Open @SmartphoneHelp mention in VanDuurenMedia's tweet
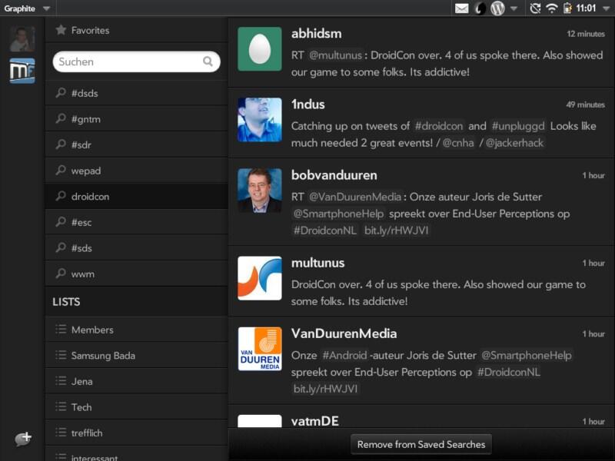 (x=527, y=356)
